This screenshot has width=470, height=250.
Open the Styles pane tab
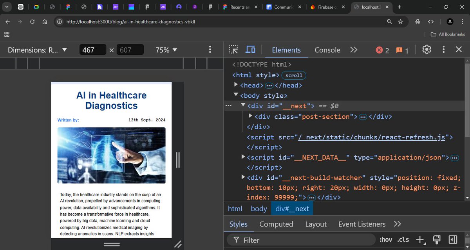coord(238,224)
